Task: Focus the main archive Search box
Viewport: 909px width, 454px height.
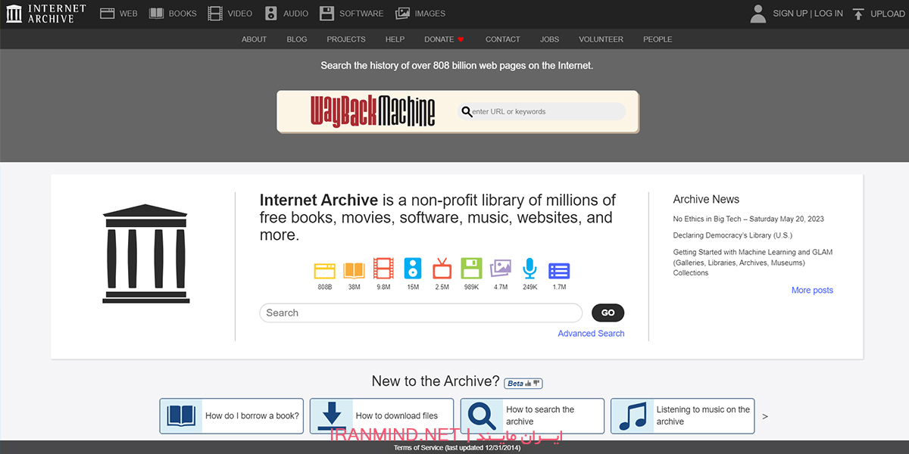Action: click(420, 313)
